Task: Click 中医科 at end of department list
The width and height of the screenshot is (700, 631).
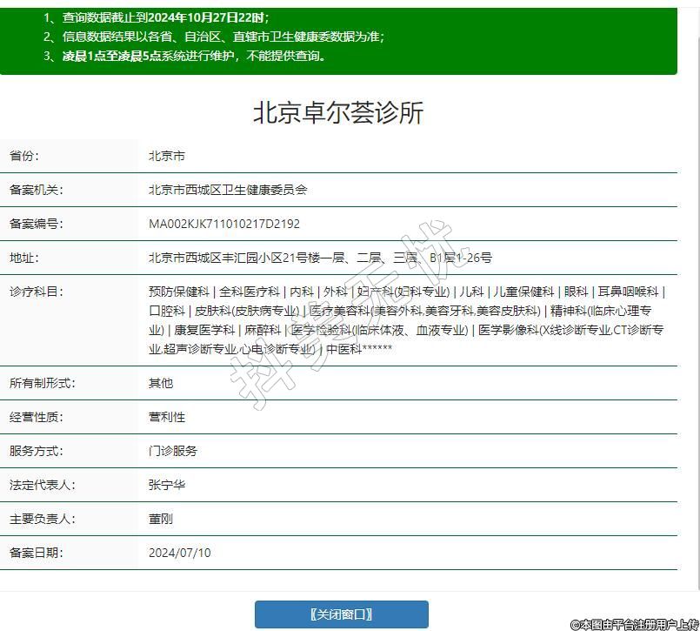Action: coord(343,349)
